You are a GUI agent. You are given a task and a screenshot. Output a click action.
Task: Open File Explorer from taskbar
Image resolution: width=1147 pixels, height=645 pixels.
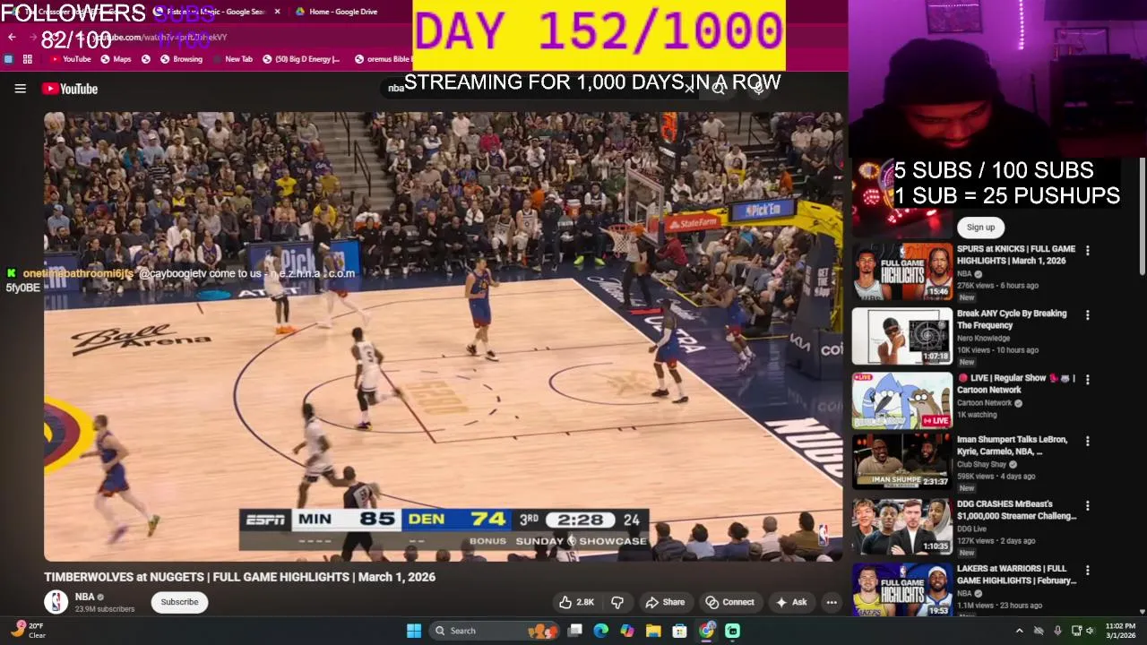(653, 631)
